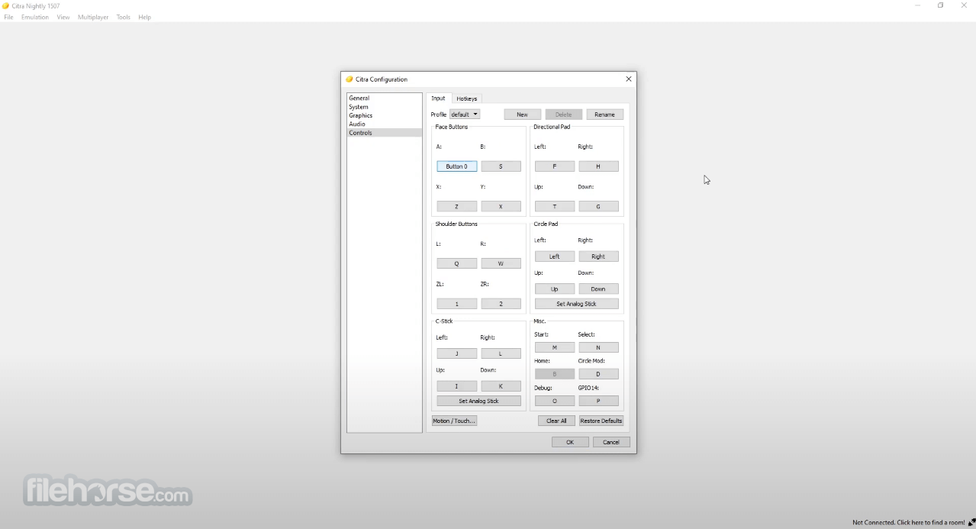
Task: Rebind ZR mapped to 2
Action: click(501, 304)
